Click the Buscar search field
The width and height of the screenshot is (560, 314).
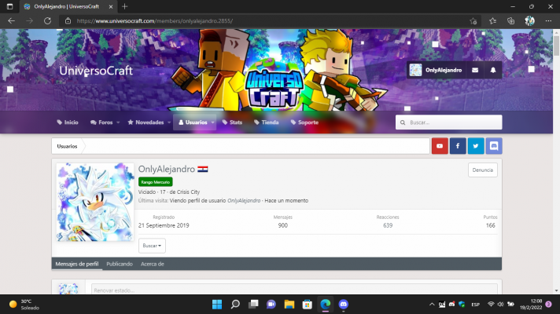453,122
